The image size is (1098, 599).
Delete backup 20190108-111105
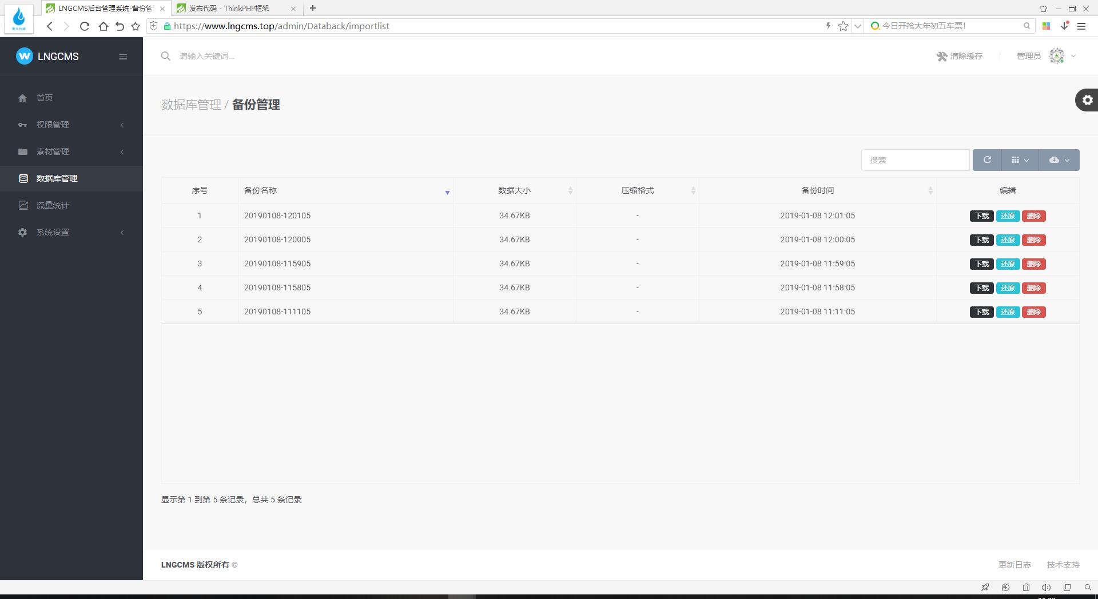pos(1033,312)
